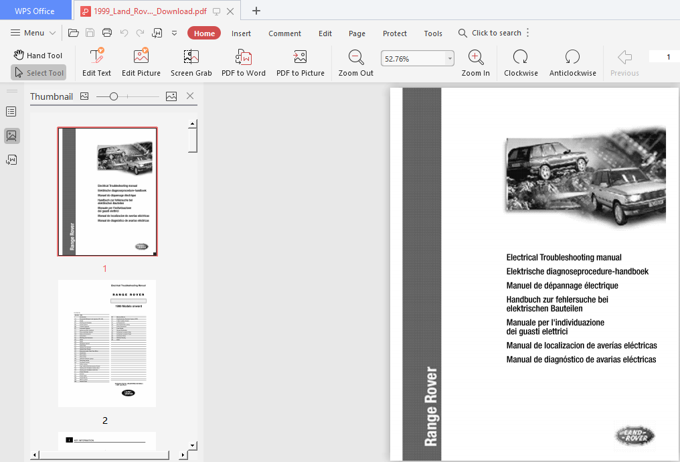Open the outline list sidebar icon
This screenshot has height=462, width=680.
(11, 112)
